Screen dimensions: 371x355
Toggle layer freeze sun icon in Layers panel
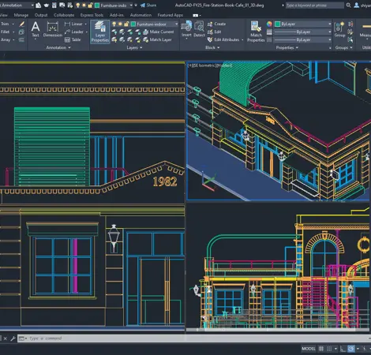[120, 24]
